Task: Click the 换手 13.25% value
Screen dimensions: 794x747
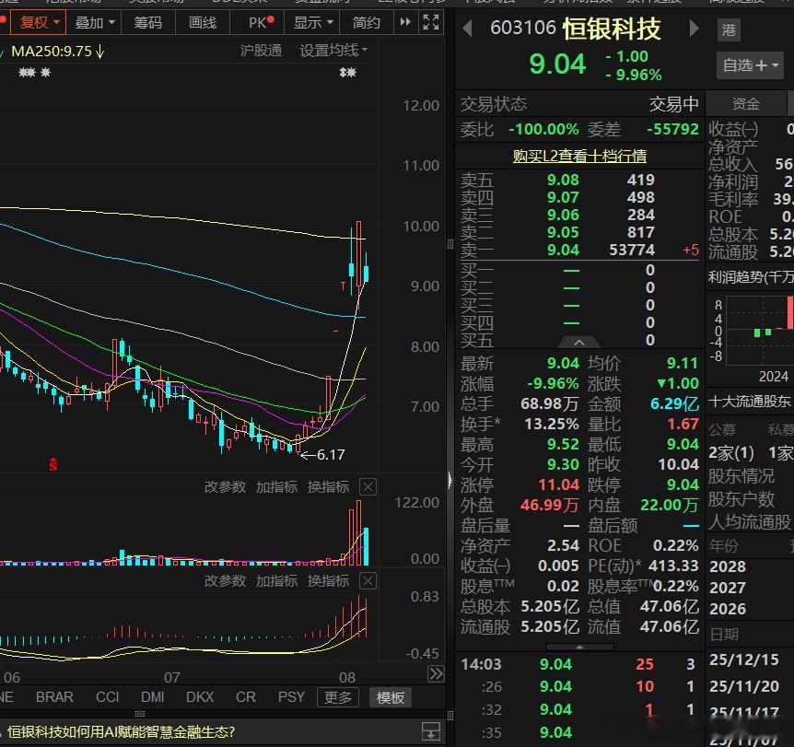Action: coord(552,424)
